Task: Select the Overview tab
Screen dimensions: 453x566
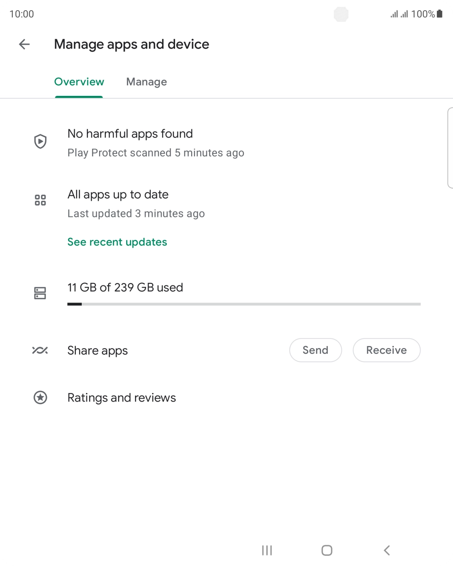Action: click(x=79, y=82)
